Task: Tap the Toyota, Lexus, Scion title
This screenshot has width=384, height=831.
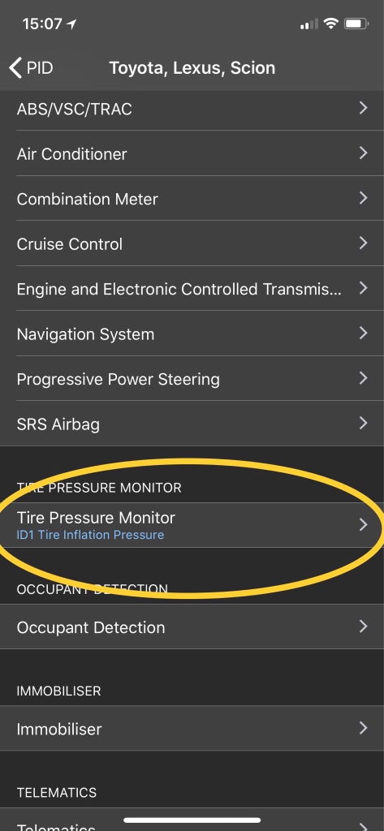Action: pos(192,68)
